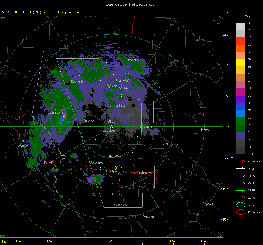Click the Banff label
Screen dimensions: 263x245
point(48,162)
